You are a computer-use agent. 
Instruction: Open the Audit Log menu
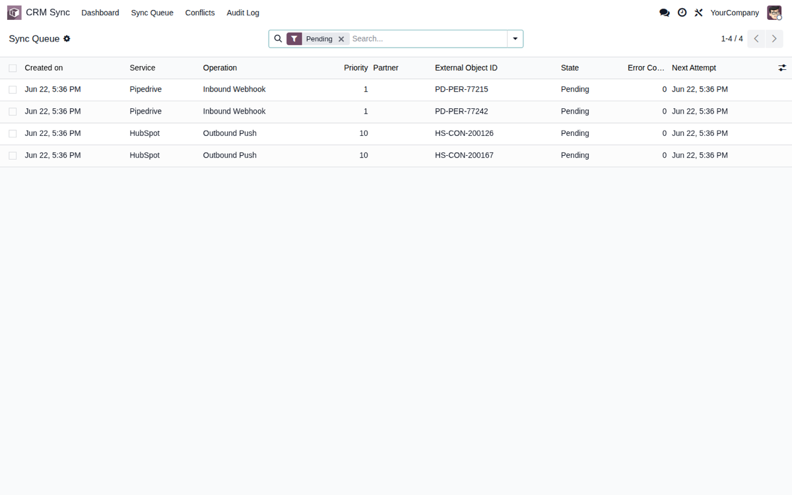point(243,13)
